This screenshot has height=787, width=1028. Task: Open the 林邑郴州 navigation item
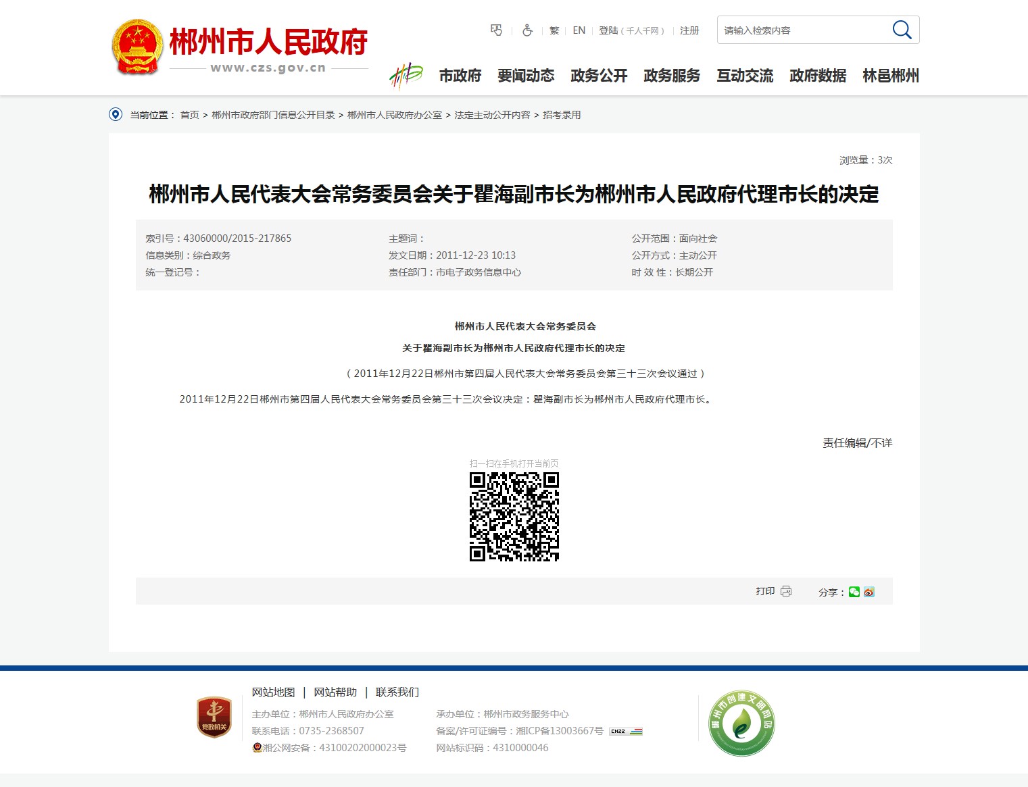891,76
